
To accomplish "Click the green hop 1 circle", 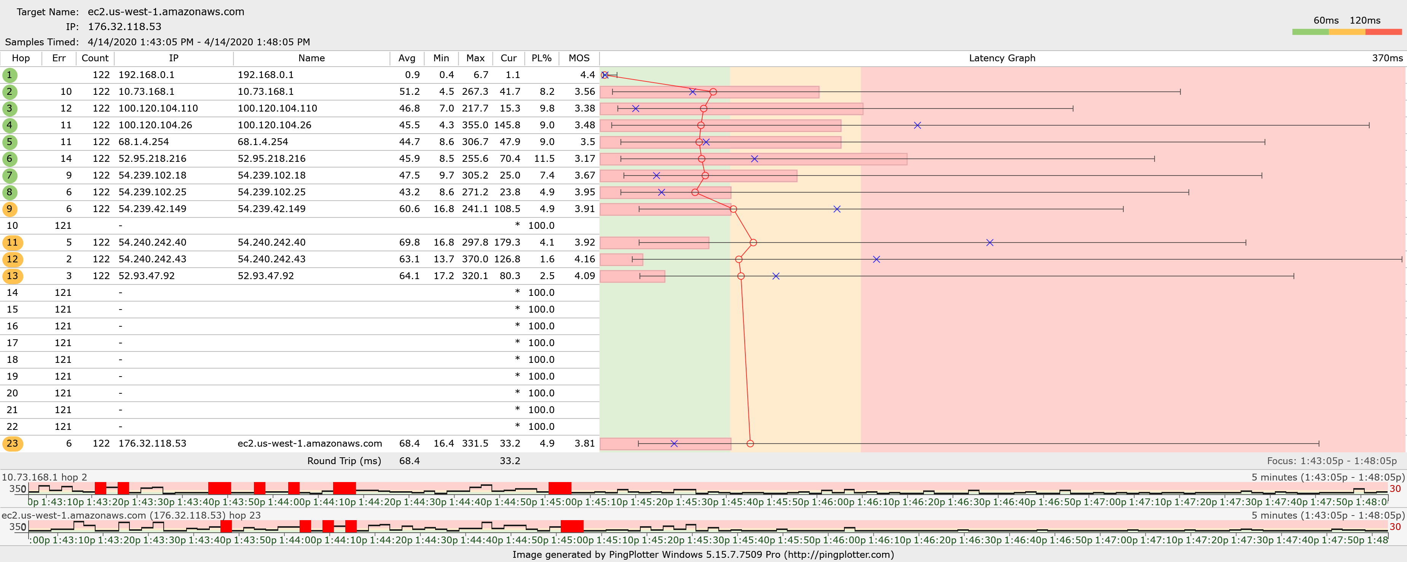I will 9,75.
